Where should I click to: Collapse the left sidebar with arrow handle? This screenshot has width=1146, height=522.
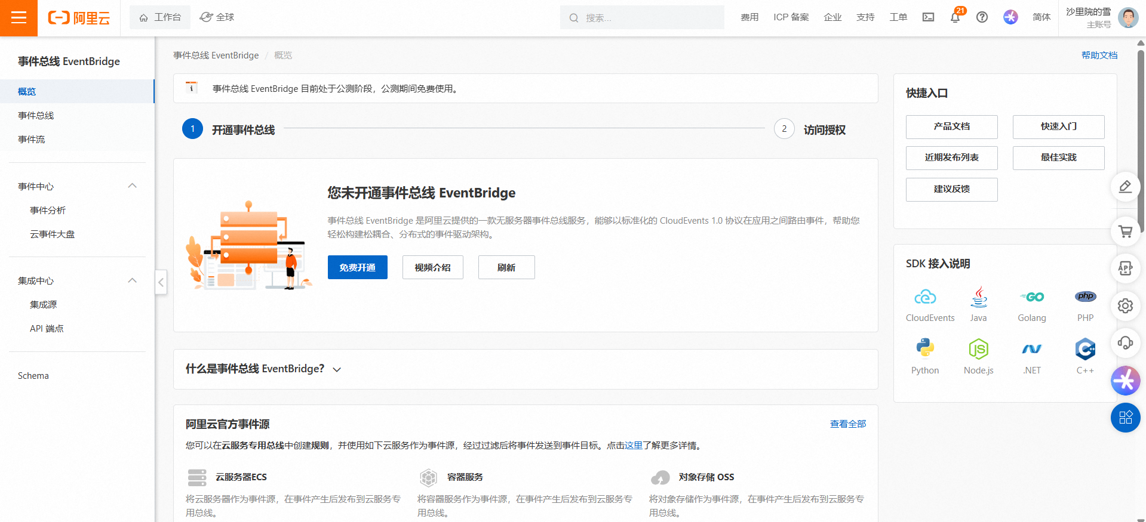161,282
